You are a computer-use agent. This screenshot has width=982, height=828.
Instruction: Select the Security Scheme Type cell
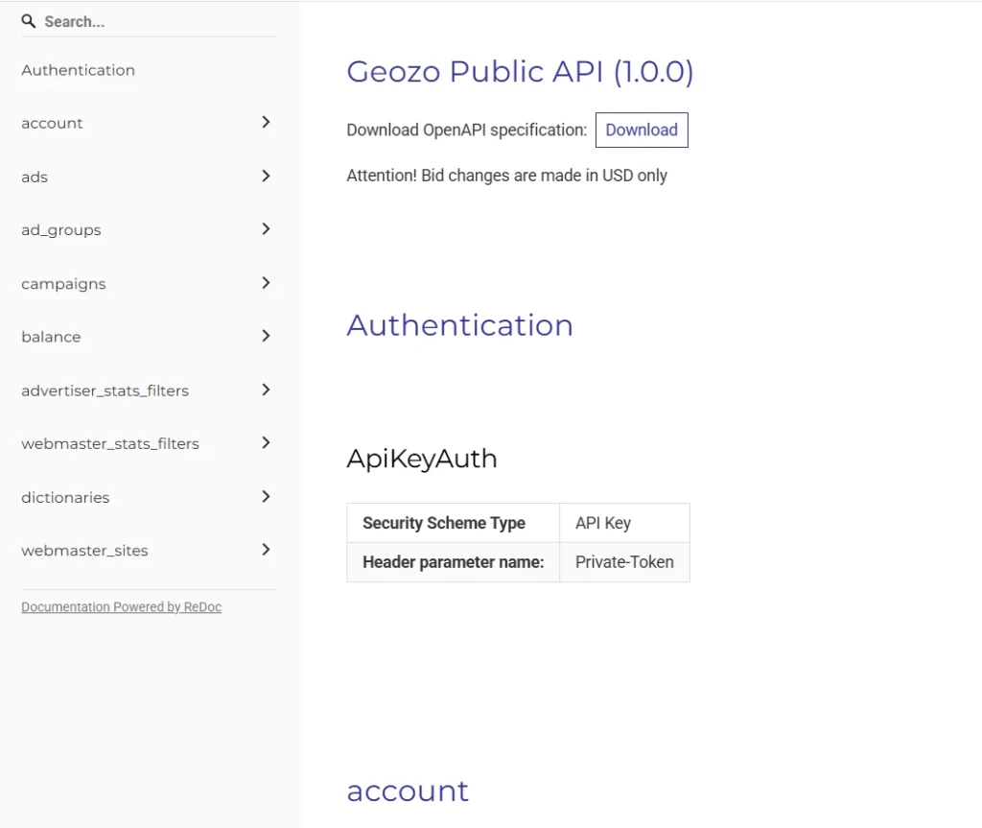[453, 523]
